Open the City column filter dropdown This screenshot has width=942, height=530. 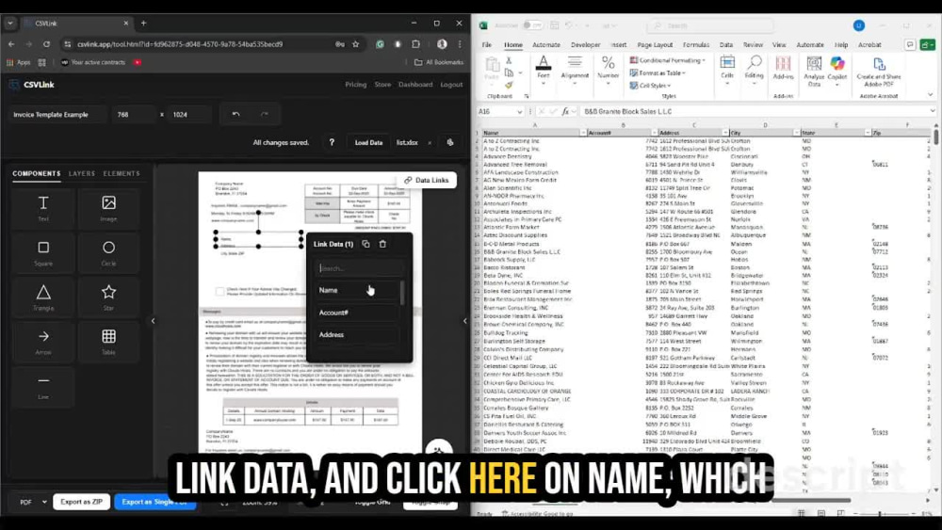pos(797,133)
